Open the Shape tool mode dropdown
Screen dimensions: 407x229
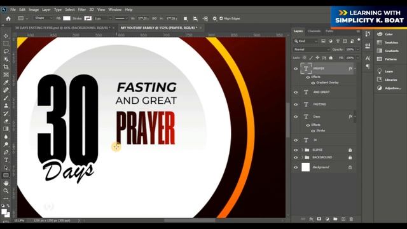point(43,18)
